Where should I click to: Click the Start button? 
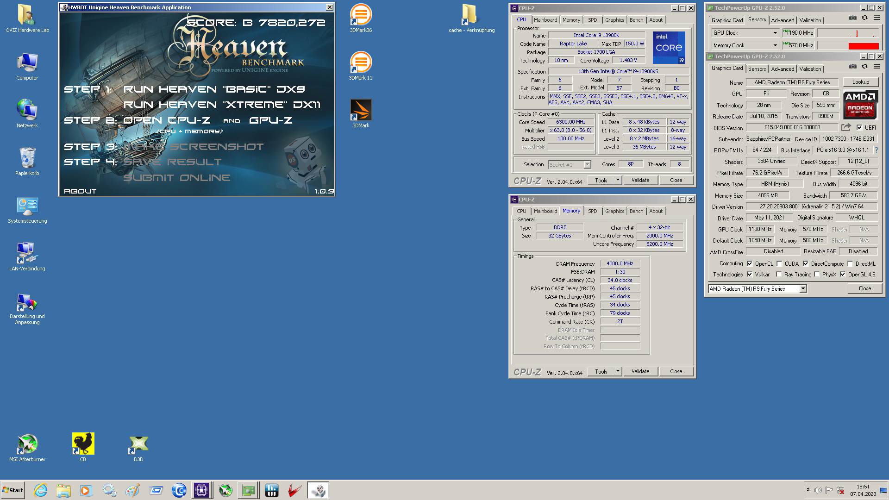click(13, 490)
